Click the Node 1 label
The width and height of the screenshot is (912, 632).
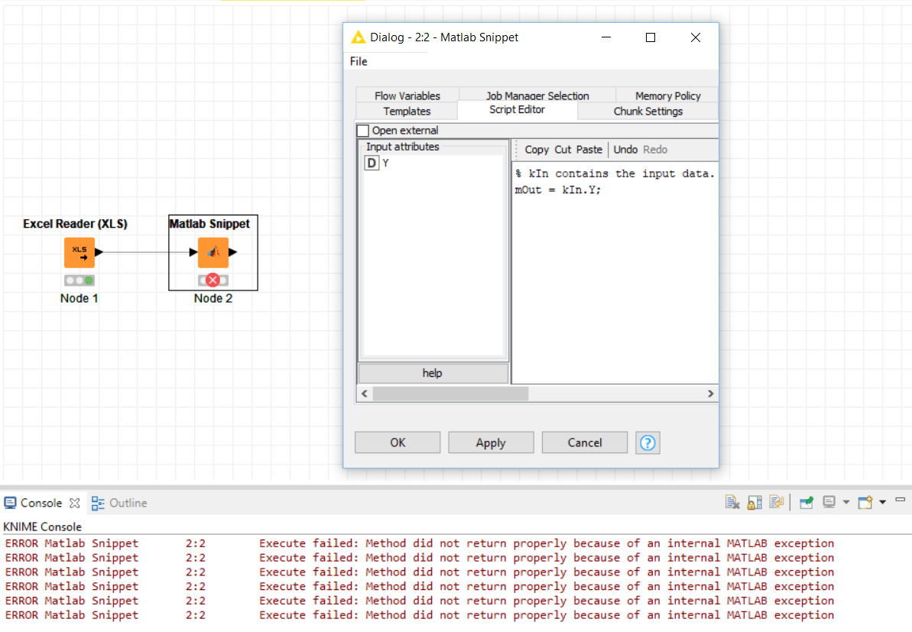pyautogui.click(x=79, y=298)
